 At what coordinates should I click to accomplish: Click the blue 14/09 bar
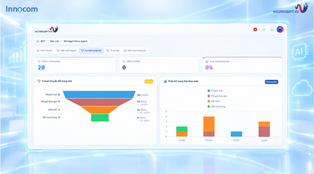[236, 134]
